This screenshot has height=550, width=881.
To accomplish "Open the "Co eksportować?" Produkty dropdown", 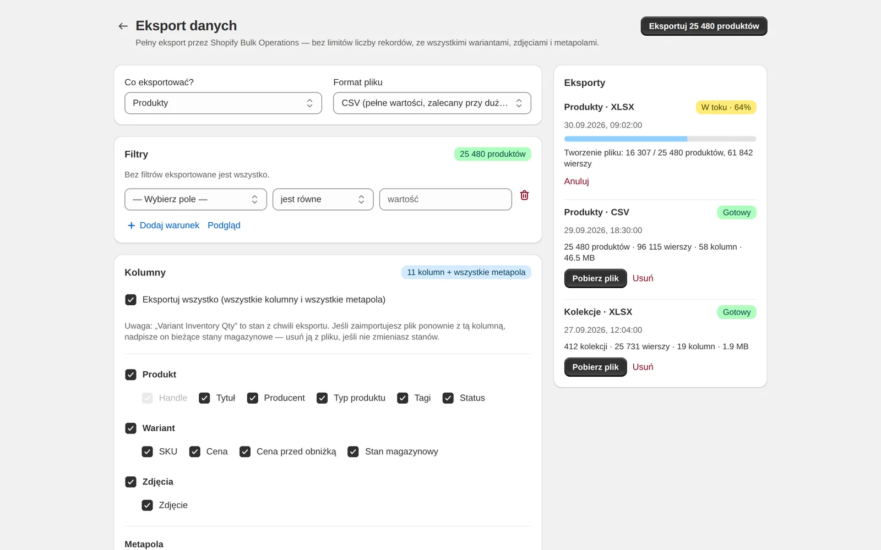I will (223, 103).
